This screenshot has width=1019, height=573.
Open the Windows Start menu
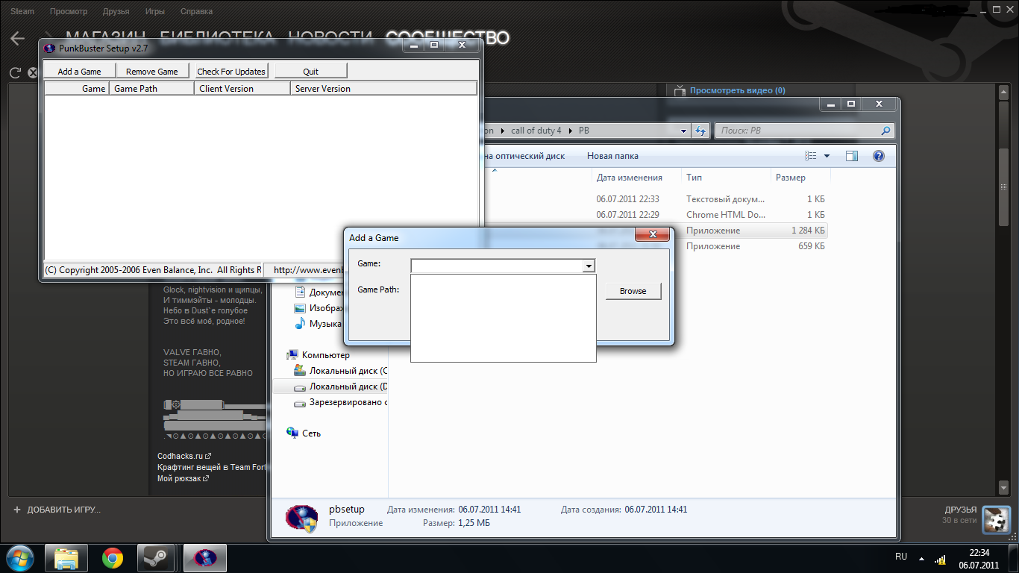pos(20,557)
